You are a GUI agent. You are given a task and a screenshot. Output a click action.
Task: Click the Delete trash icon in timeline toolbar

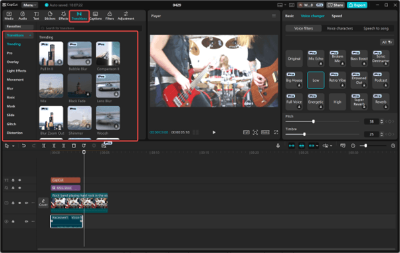pyautogui.click(x=74, y=145)
